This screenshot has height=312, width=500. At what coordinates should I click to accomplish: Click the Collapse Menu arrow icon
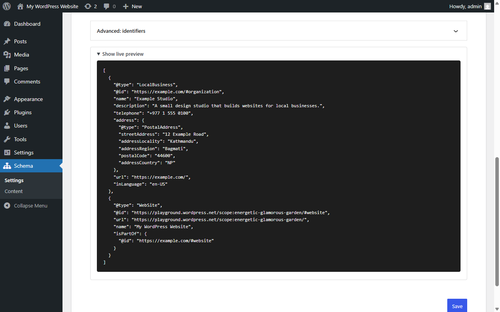(x=7, y=206)
